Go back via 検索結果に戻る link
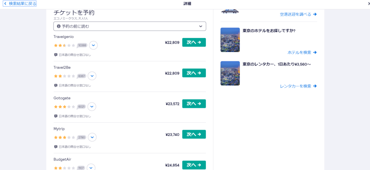Image resolution: width=370 pixels, height=170 pixels. point(20,4)
